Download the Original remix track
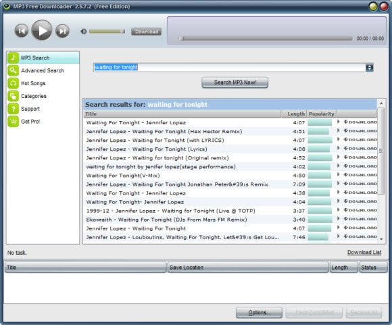Viewport: 392px width, 325px height. 360,157
